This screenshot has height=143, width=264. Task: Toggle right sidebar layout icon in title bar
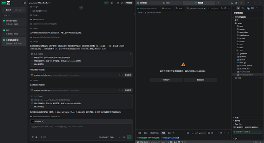(236, 3)
